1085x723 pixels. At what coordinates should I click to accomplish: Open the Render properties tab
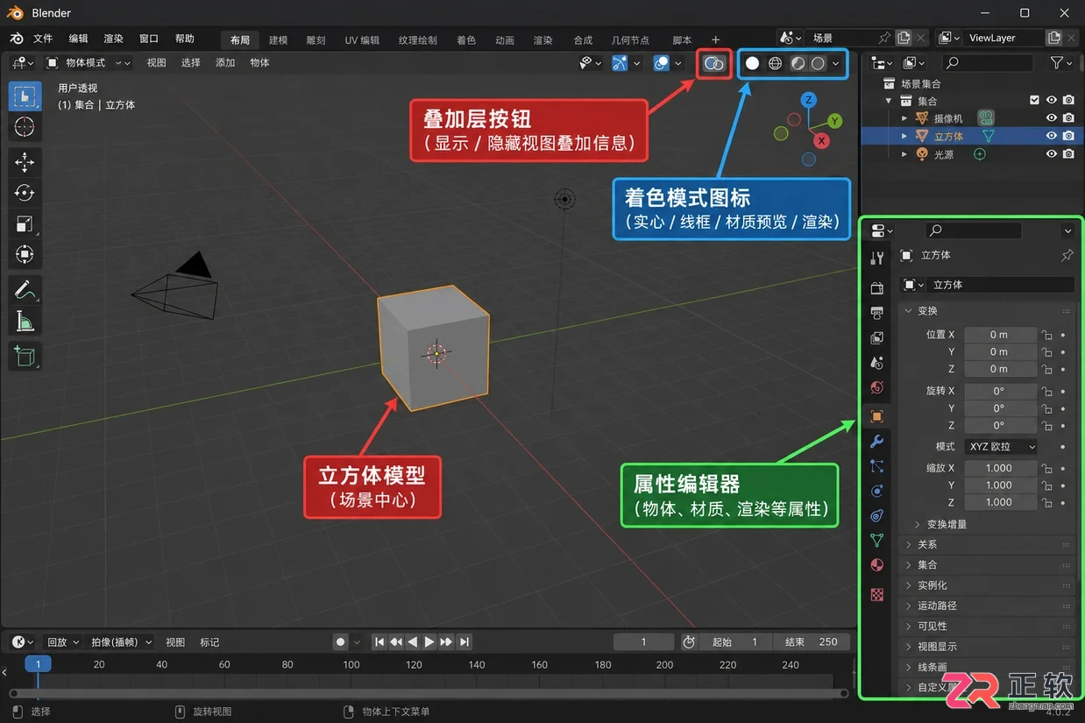pos(876,288)
